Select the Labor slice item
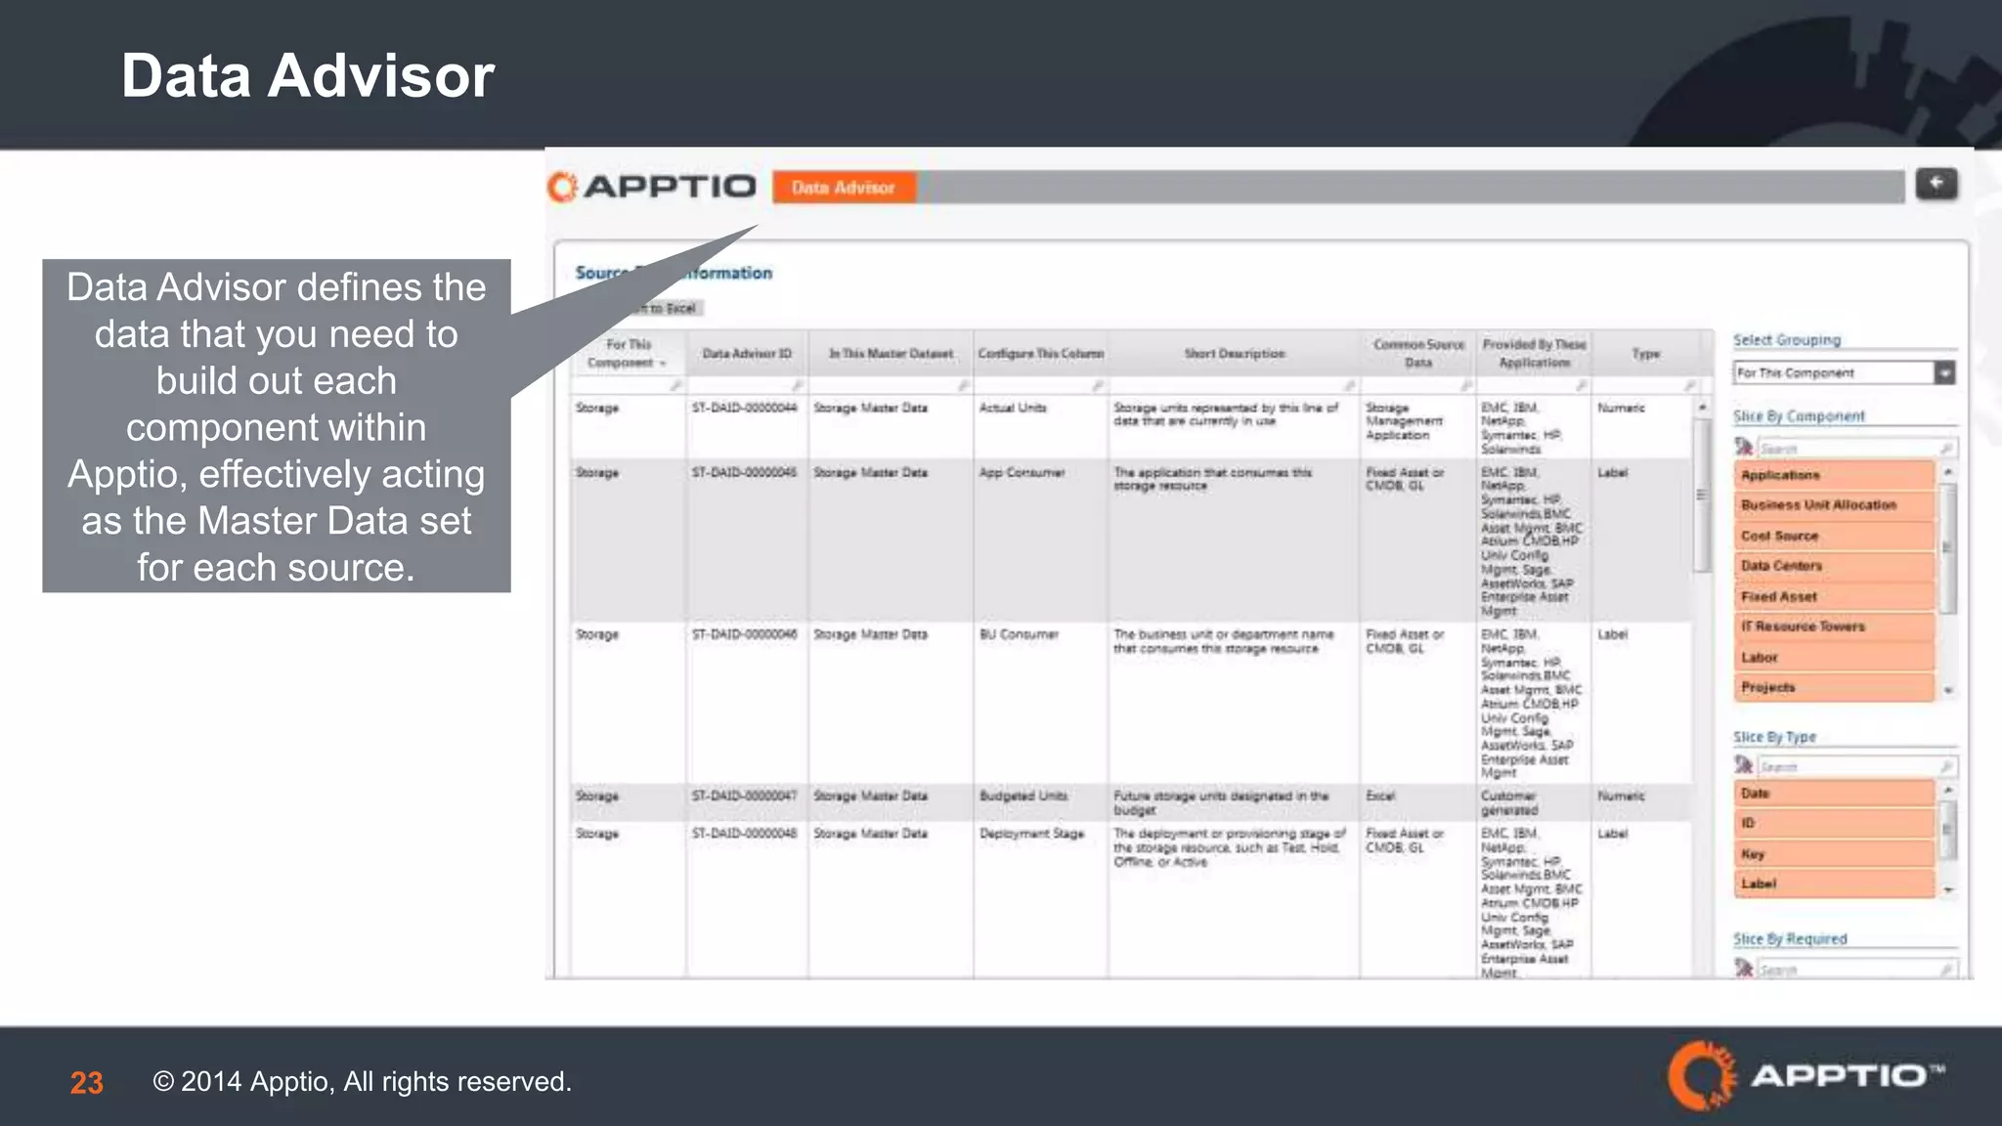The width and height of the screenshot is (2002, 1126). [1835, 657]
